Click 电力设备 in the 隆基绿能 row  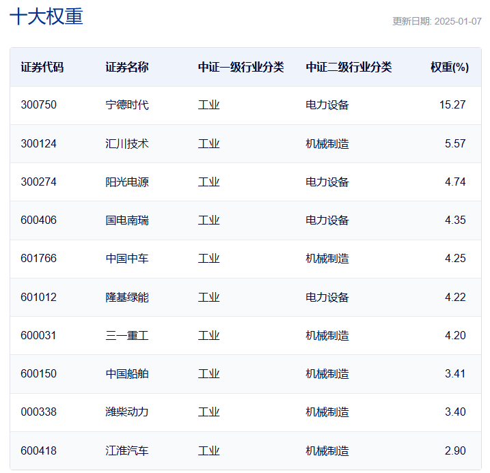pos(327,297)
